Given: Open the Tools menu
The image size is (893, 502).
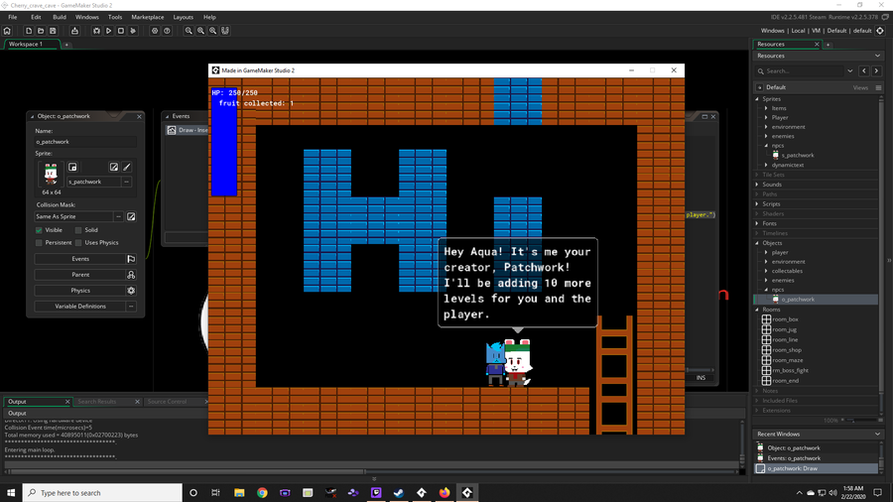Looking at the screenshot, I should click(115, 17).
